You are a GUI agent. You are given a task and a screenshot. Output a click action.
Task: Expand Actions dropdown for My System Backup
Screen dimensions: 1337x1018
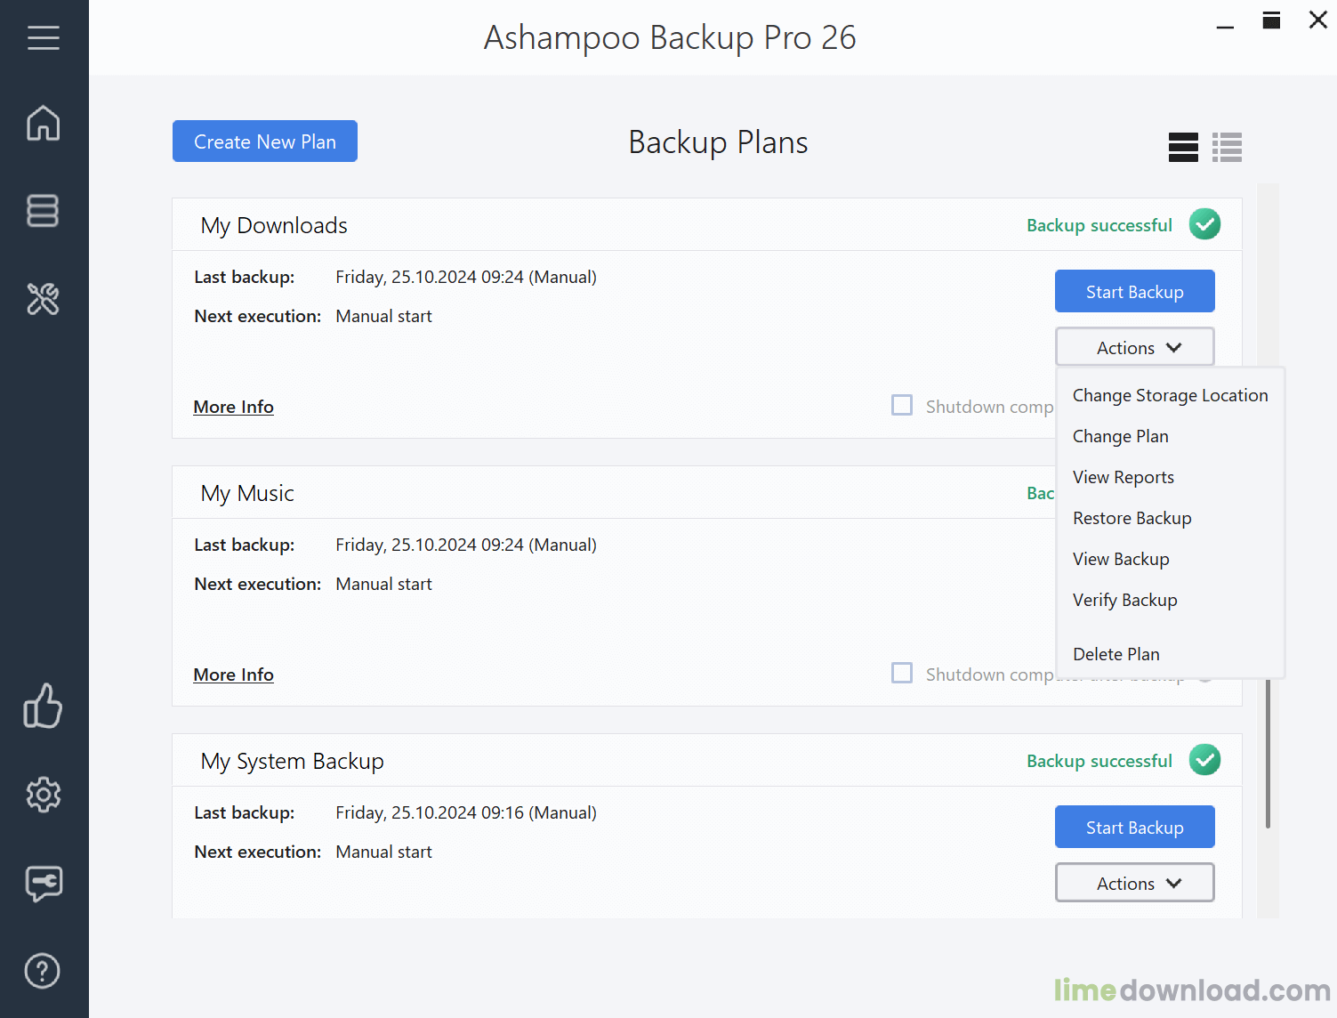pos(1134,883)
